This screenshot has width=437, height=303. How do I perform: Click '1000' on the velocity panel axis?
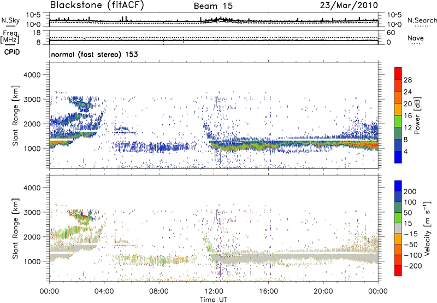point(32,261)
